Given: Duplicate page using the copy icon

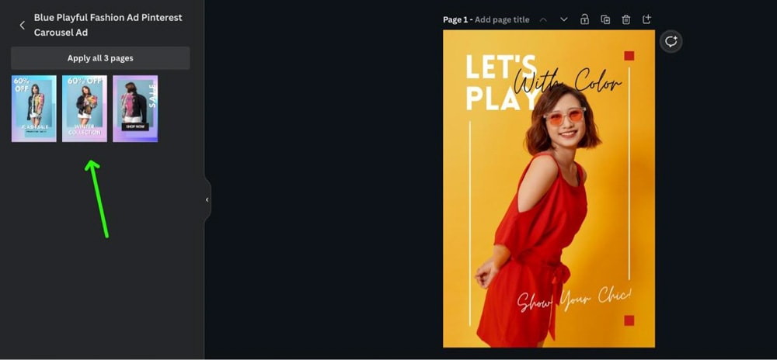Looking at the screenshot, I should pos(605,19).
